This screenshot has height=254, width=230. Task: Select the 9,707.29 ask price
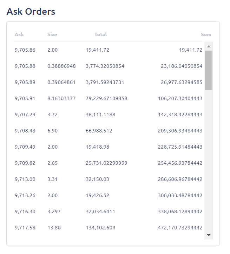(x=25, y=115)
